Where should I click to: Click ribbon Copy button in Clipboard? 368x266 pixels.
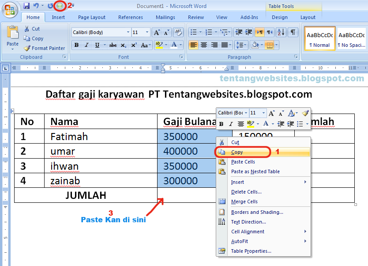[x=34, y=38]
